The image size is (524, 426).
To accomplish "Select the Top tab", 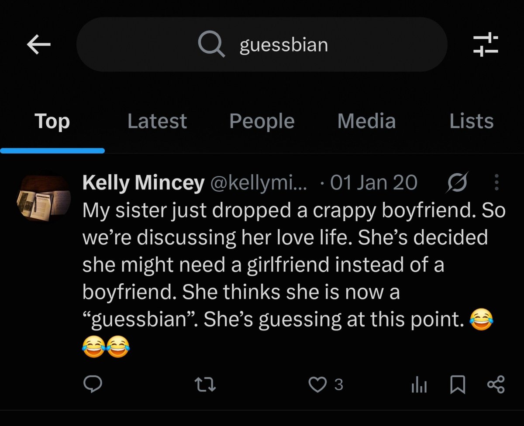I will point(52,121).
